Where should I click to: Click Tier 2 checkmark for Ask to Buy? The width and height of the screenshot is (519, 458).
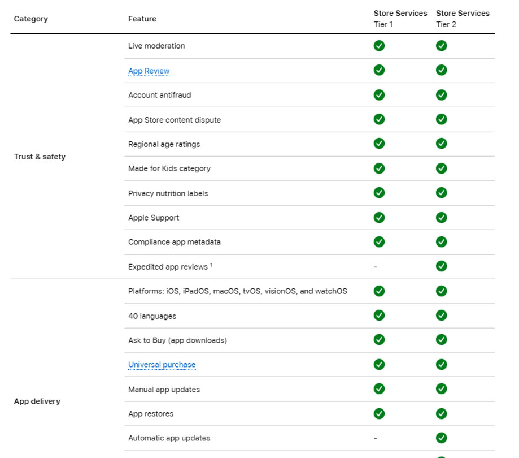pos(441,340)
